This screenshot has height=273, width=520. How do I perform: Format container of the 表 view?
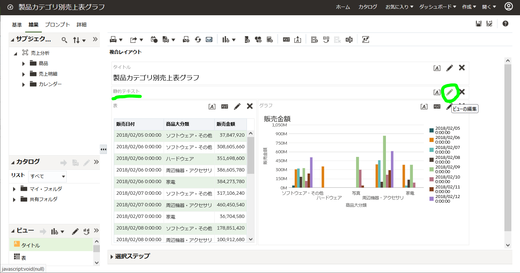[212, 106]
